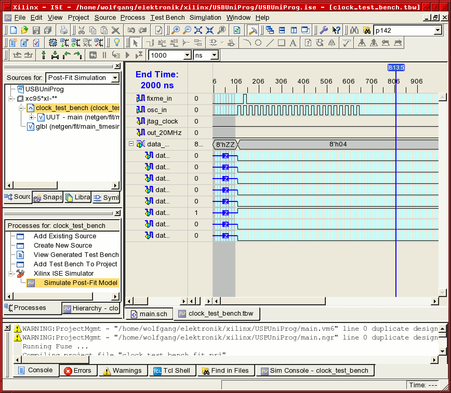Close the Sources panel with its X button
Image resolution: width=451 pixels, height=393 pixels.
(x=117, y=66)
